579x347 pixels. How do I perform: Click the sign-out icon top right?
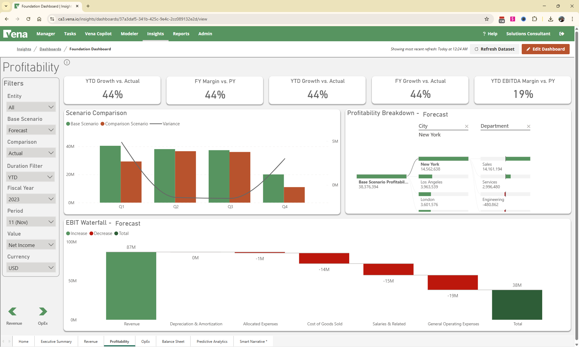(562, 33)
